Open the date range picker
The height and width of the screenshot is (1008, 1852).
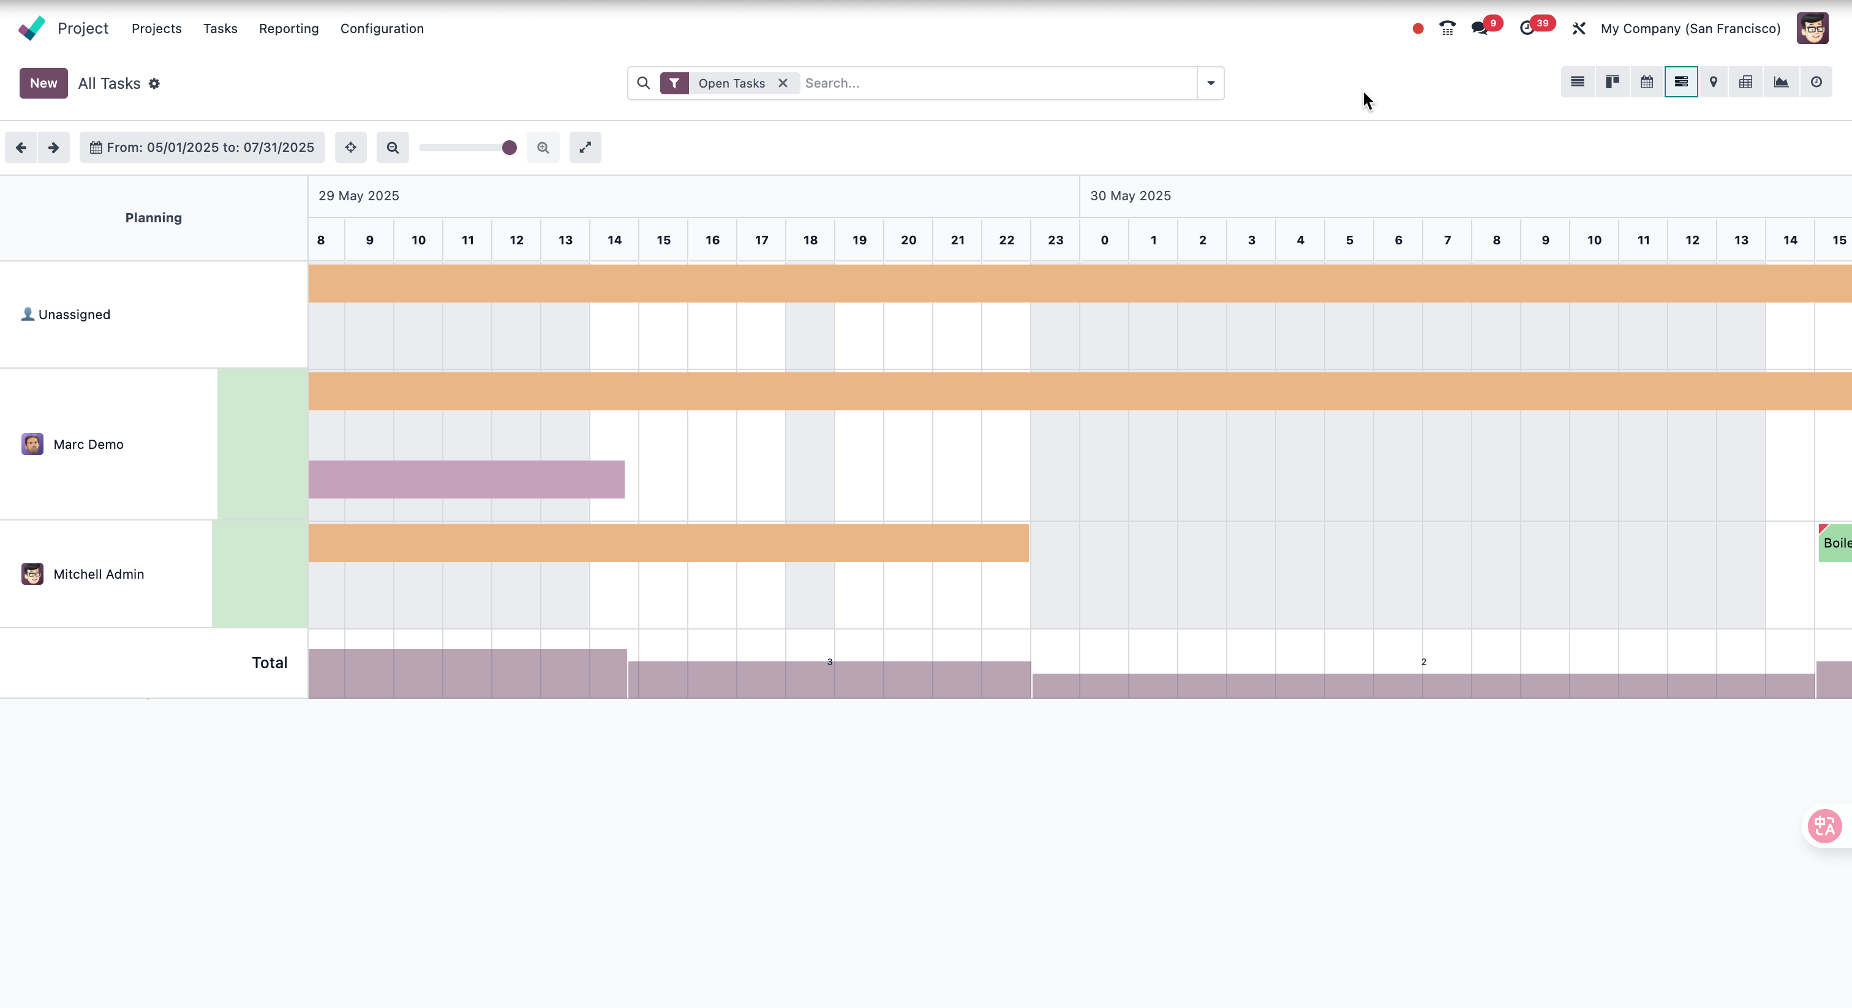coord(202,148)
